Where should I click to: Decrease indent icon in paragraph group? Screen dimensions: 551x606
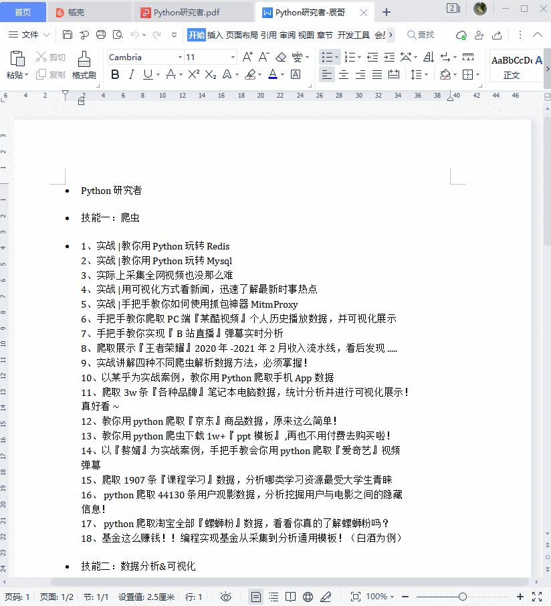[372, 58]
